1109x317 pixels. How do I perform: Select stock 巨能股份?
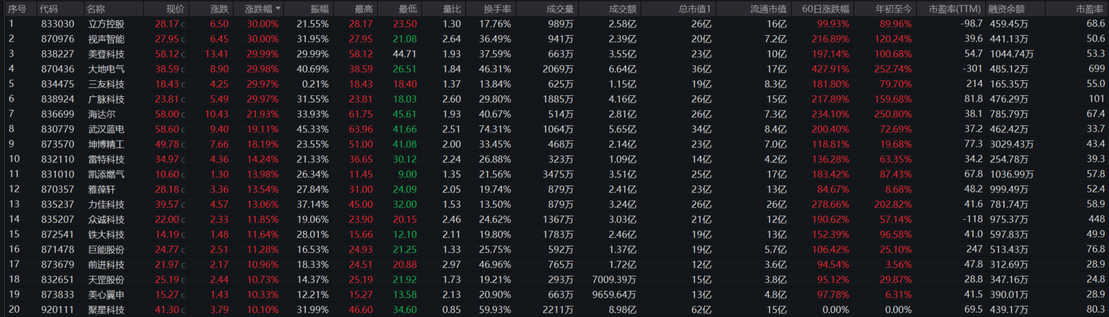(x=106, y=249)
